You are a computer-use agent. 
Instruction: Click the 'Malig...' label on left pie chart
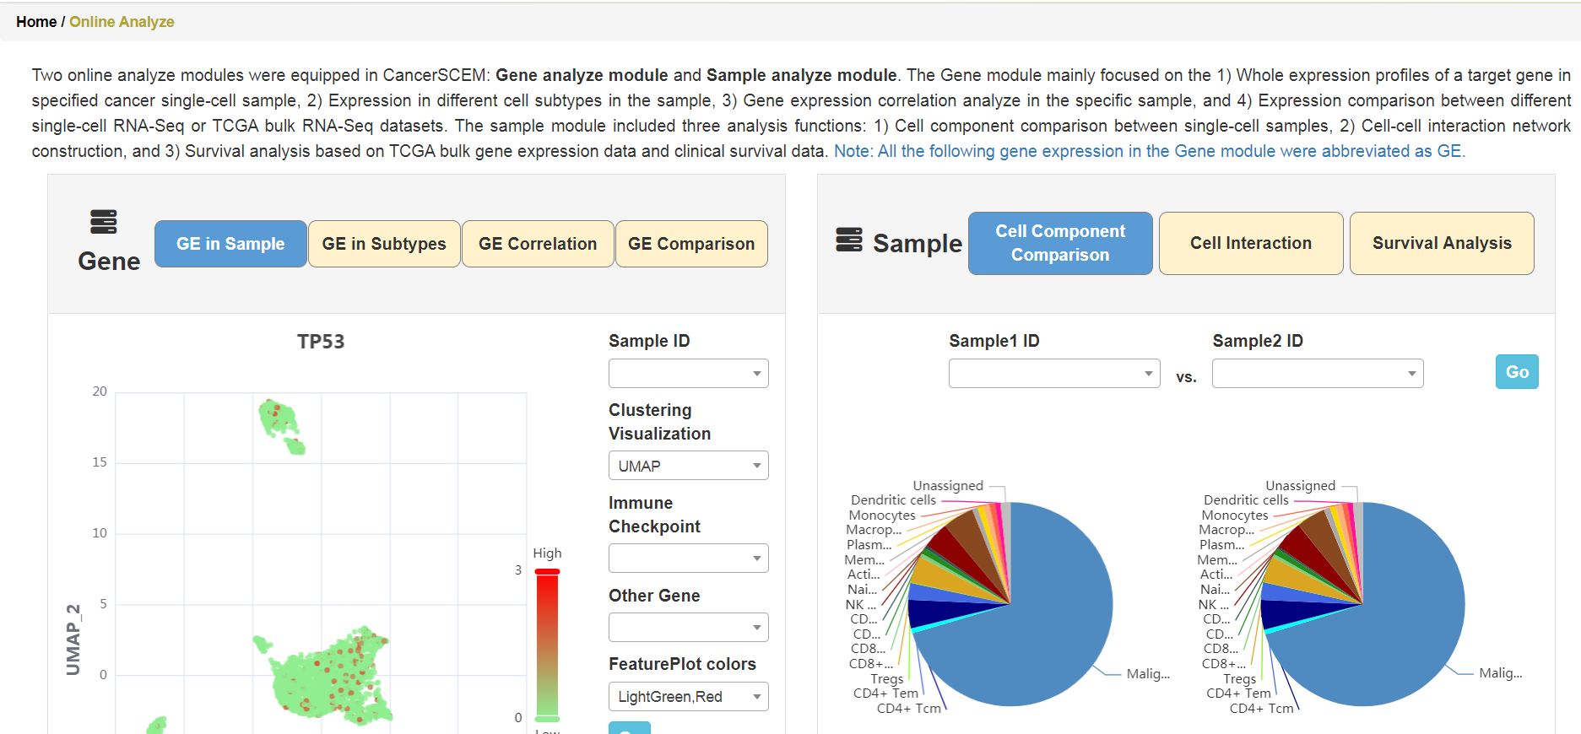[1148, 674]
